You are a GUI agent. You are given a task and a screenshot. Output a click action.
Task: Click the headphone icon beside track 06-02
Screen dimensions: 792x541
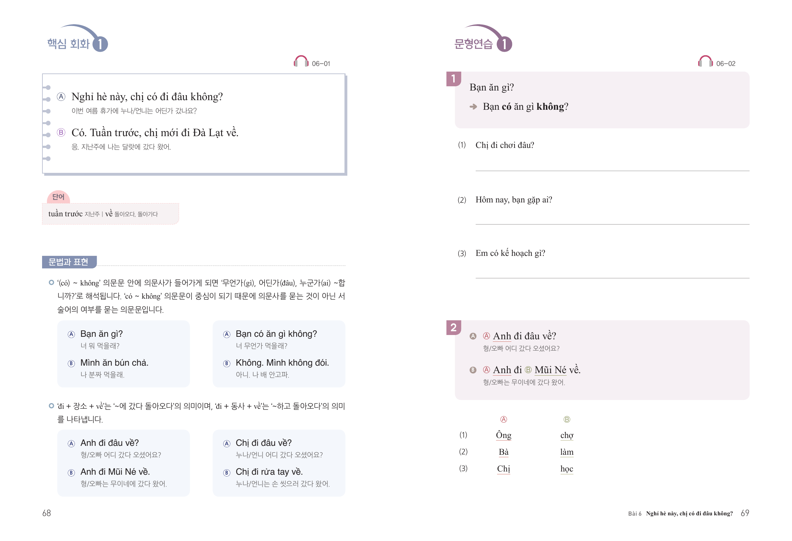[705, 62]
